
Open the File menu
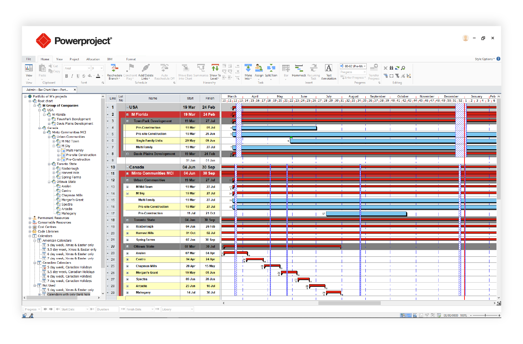click(28, 59)
